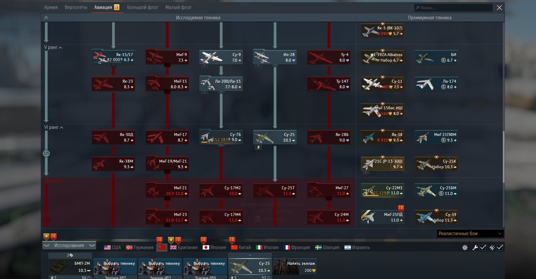Choose Франция nation
Viewport: 536px width, 279px height.
point(297,247)
